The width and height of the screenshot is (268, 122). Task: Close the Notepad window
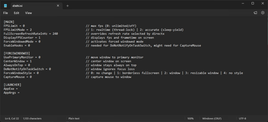(263, 3)
